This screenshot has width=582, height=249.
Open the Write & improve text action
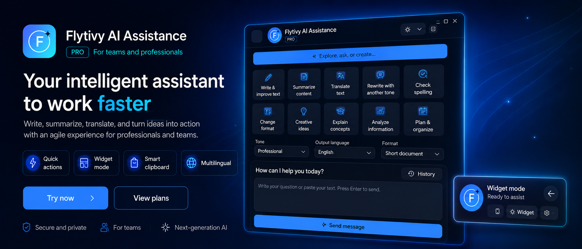pyautogui.click(x=268, y=84)
